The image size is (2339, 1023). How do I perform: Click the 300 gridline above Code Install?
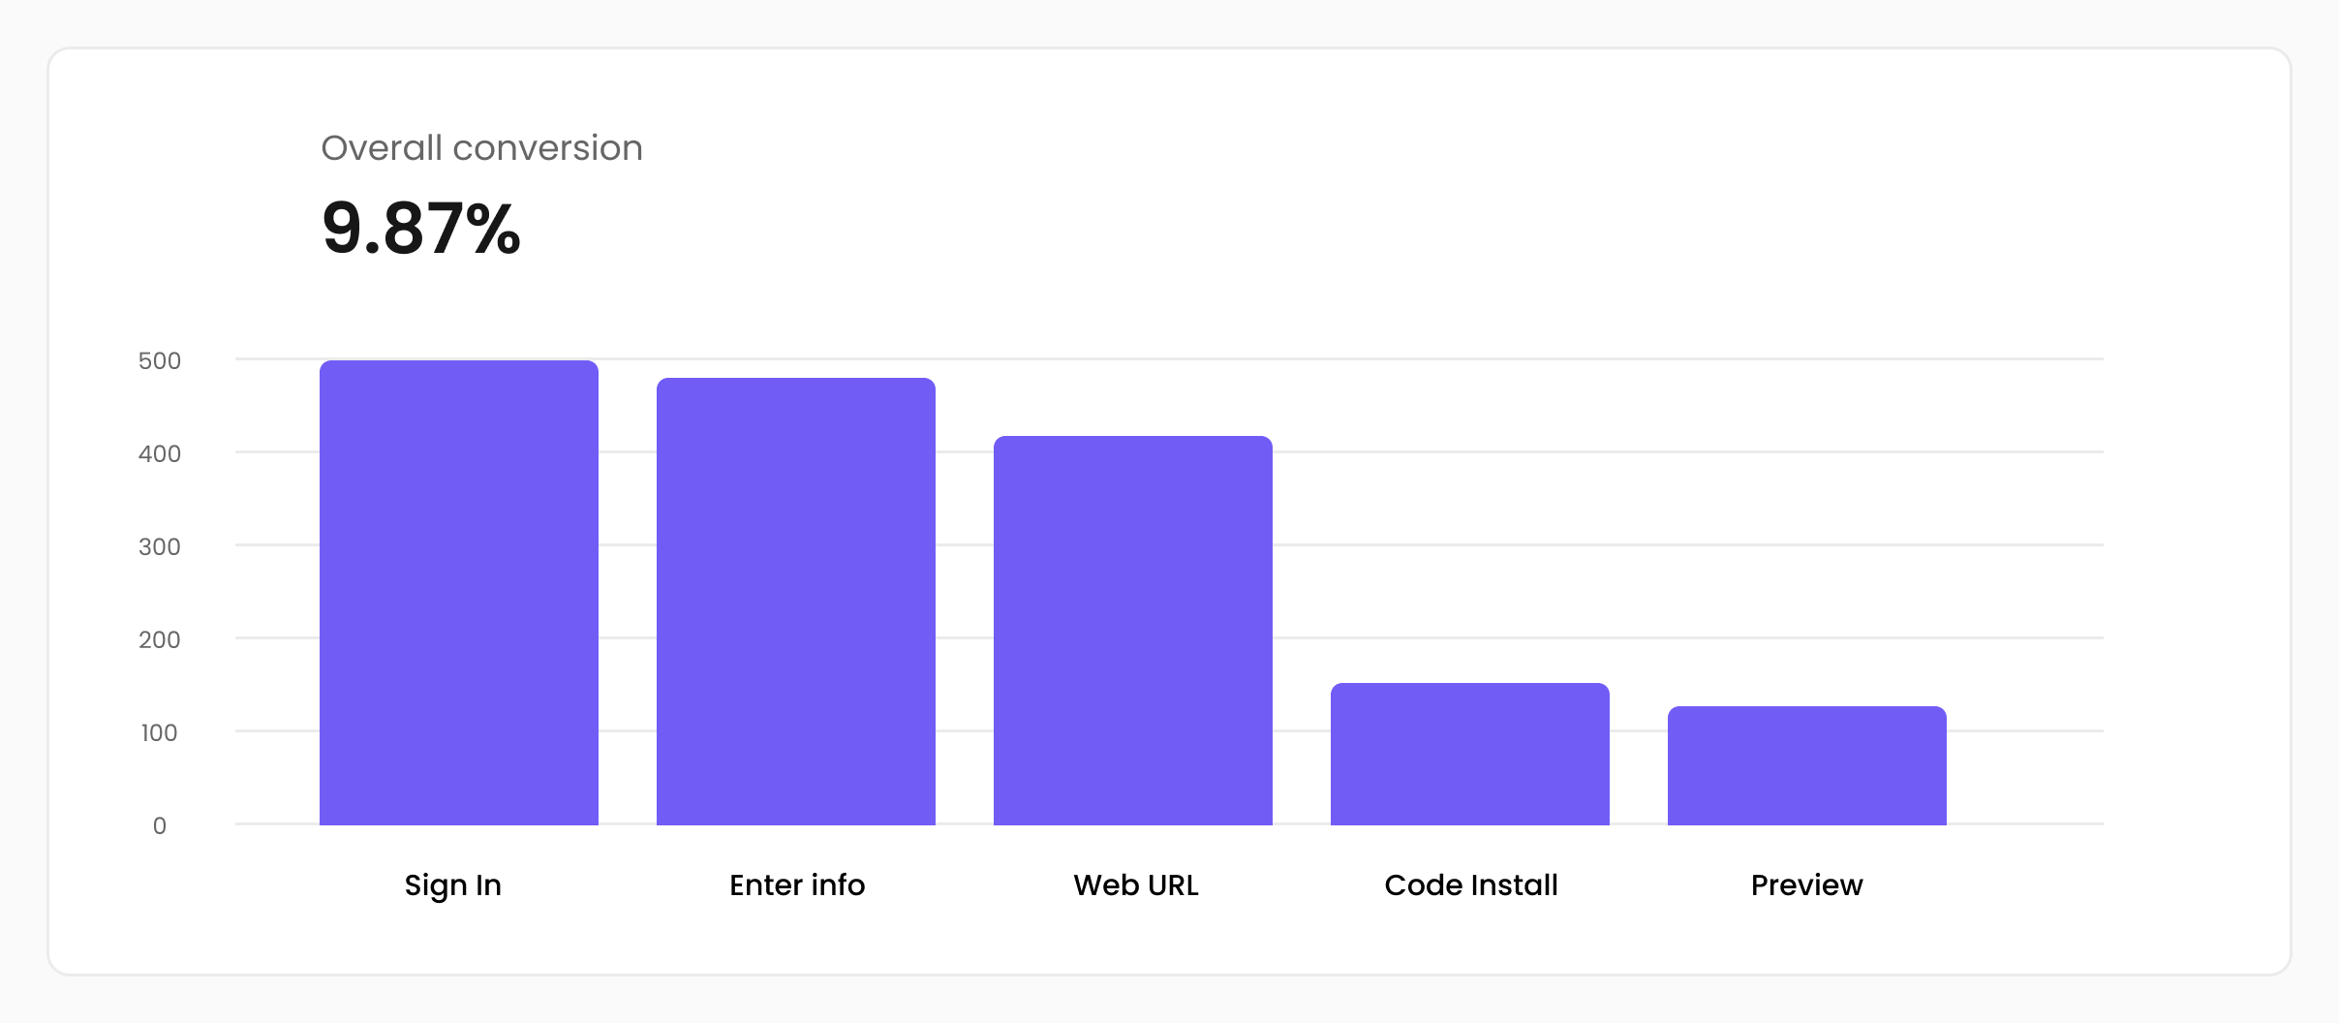(1469, 545)
